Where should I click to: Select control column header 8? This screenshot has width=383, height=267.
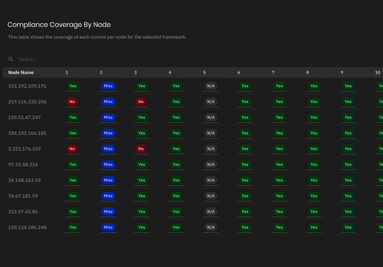pyautogui.click(x=308, y=73)
